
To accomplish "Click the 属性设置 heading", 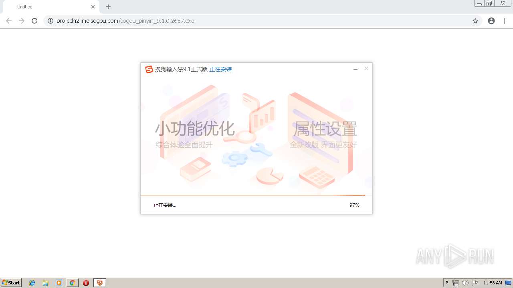I will pos(325,129).
